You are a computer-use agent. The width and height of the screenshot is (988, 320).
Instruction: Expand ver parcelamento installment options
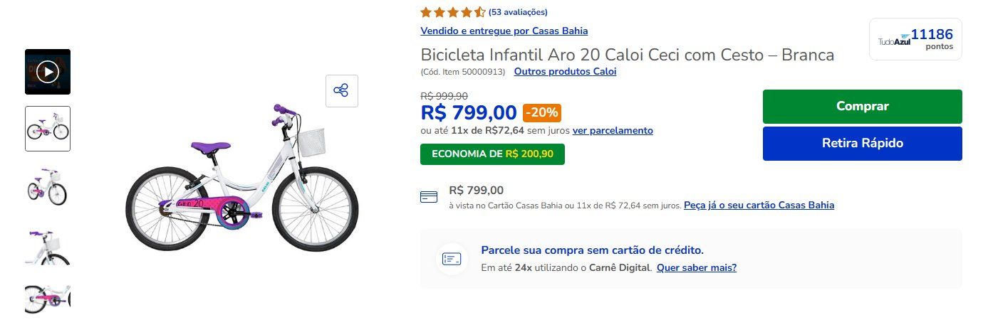click(x=612, y=131)
